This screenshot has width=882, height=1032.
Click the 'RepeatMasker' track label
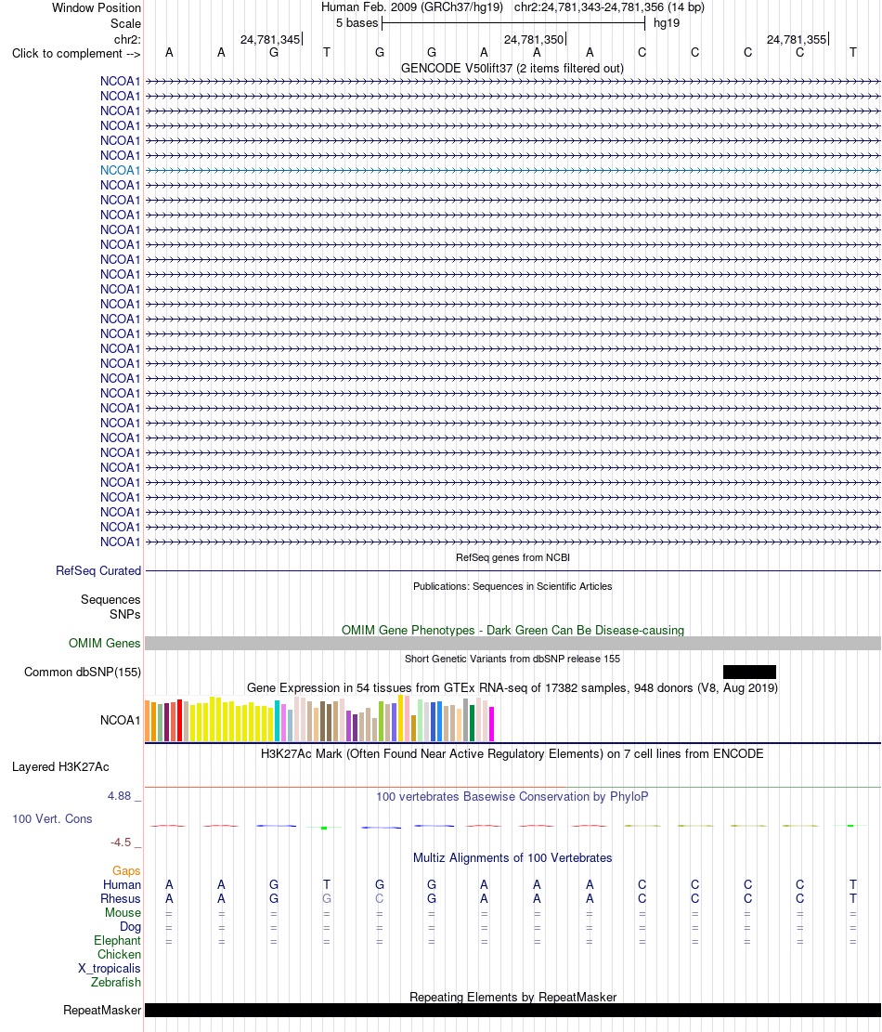(102, 1011)
